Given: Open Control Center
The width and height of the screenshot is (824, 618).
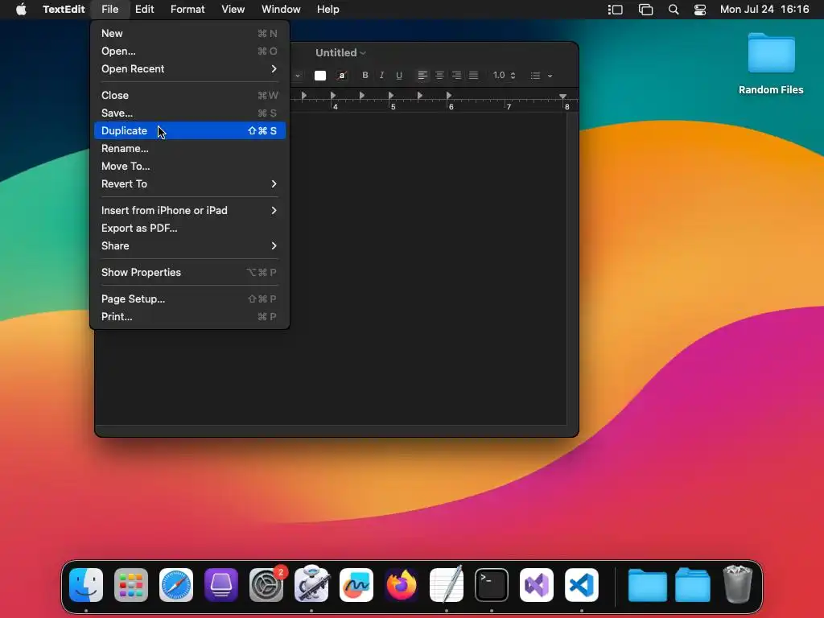Looking at the screenshot, I should [x=700, y=10].
